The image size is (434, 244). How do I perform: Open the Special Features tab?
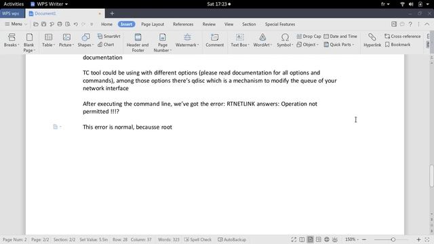pos(280,24)
